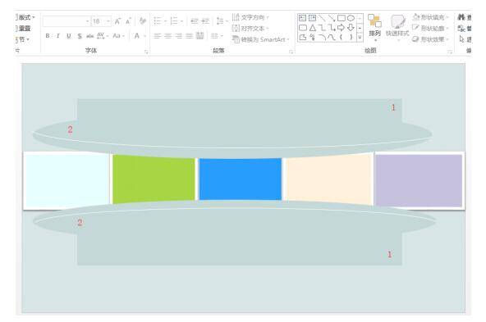Open 版式 layout menu
The width and height of the screenshot is (486, 322).
pyautogui.click(x=25, y=17)
